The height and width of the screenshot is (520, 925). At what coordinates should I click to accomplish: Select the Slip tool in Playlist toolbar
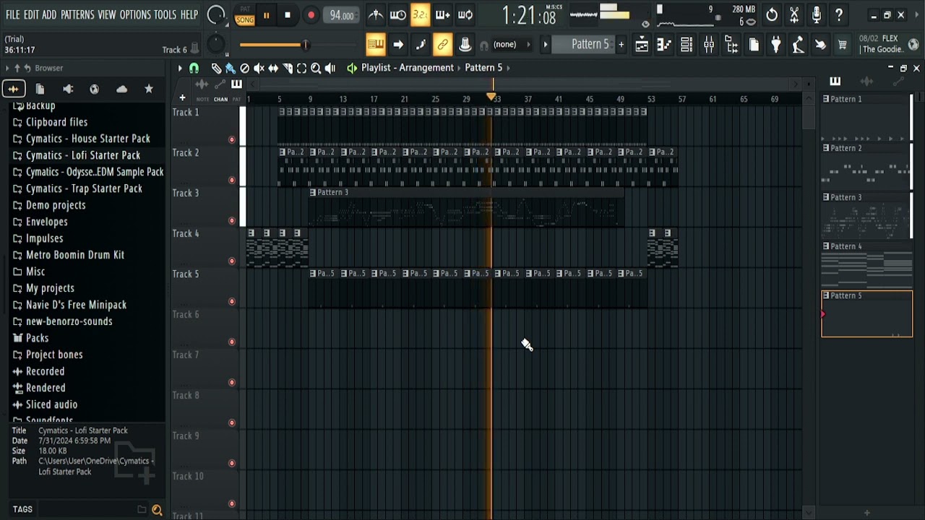pyautogui.click(x=273, y=68)
